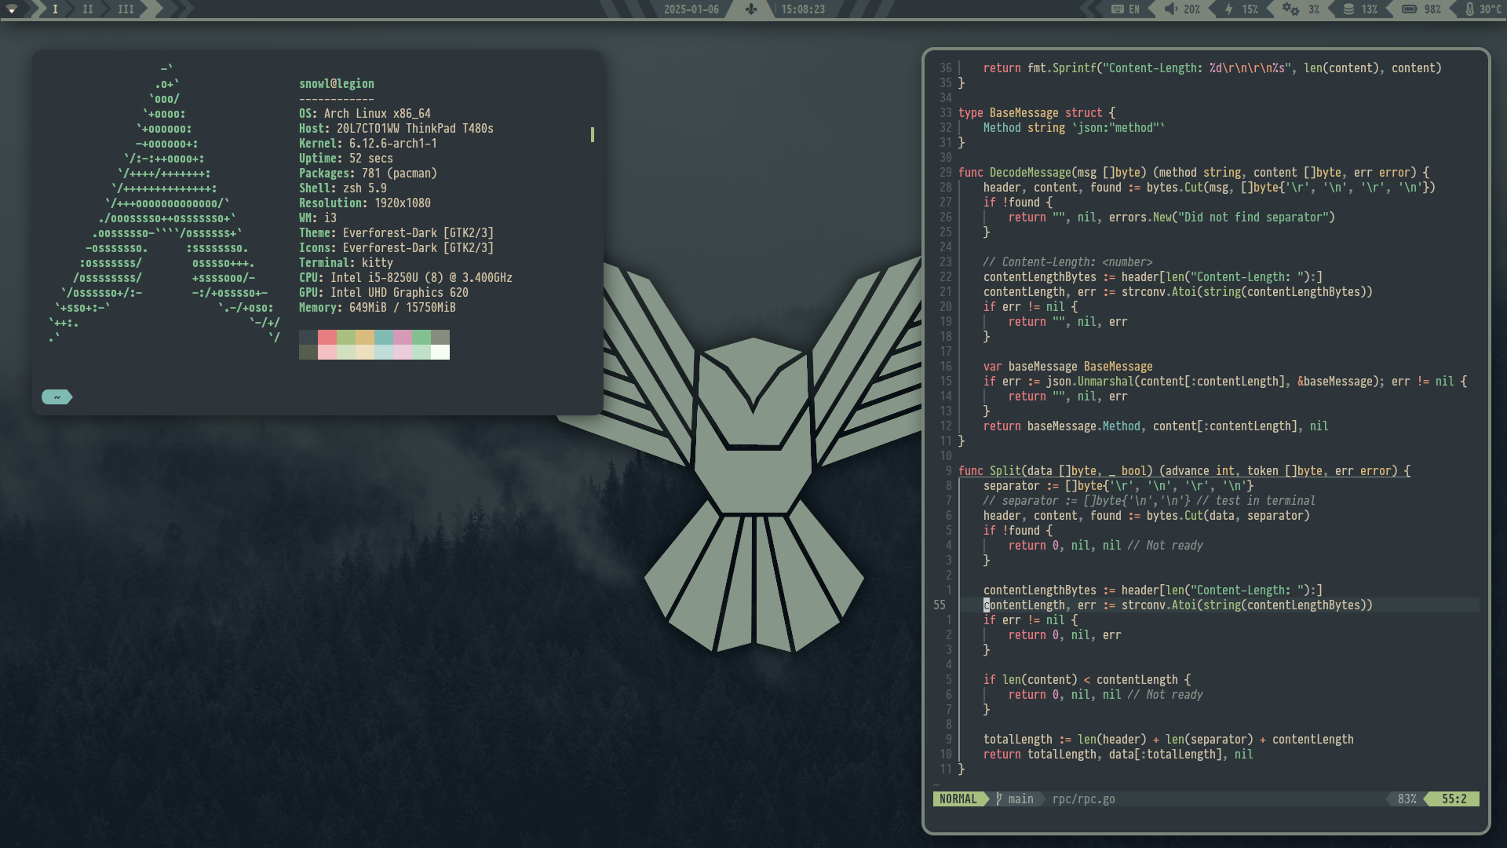Screen dimensions: 1507x848
Task: Click the Wi-Fi icon in the top bar
Action: point(13,9)
